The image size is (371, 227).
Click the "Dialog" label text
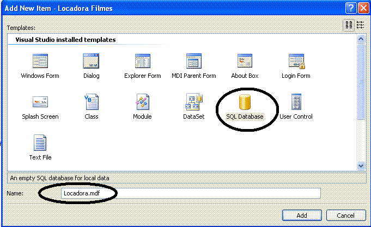(x=92, y=76)
